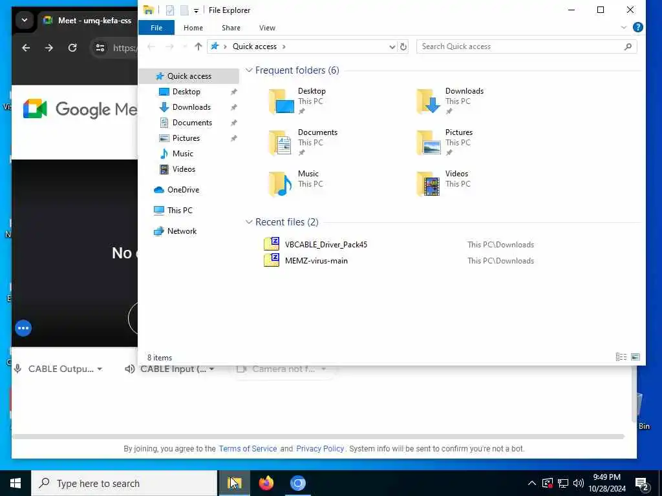Open CABLE Input speaker dropdown in Meet
This screenshot has width=662, height=496.
[x=170, y=369]
